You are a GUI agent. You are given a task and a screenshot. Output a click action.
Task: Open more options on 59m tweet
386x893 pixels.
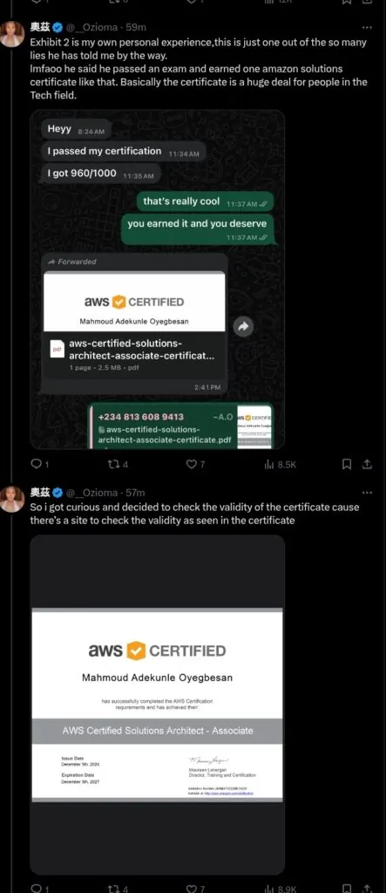tap(367, 27)
